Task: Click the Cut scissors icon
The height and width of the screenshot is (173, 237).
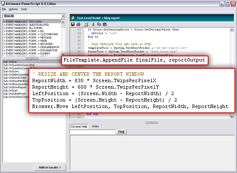Action: (x=93, y=24)
